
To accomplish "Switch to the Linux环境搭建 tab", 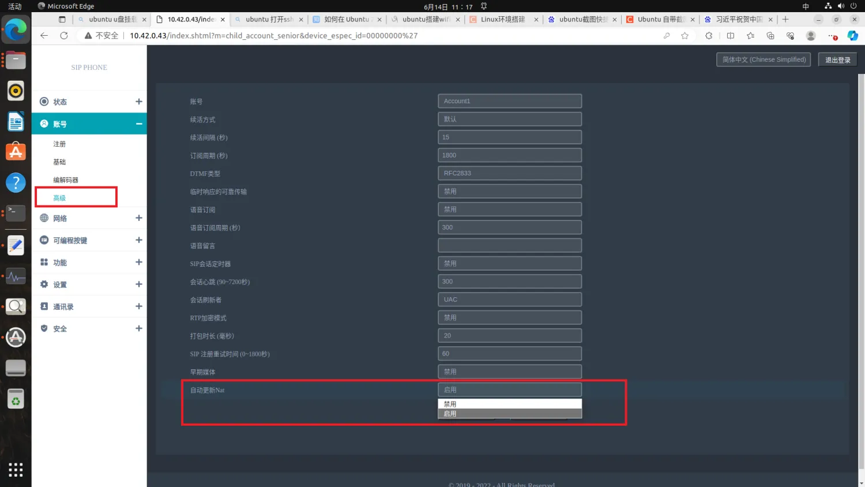I will 503,19.
